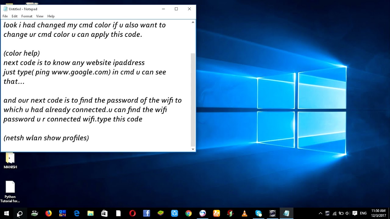Open the network server icon in taskbar
Viewport: 390px width, 219px height.
[x=34, y=213]
